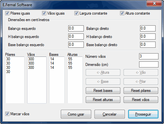Click the H balanço esquerdo field
164x124 pixels.
(x=76, y=37)
